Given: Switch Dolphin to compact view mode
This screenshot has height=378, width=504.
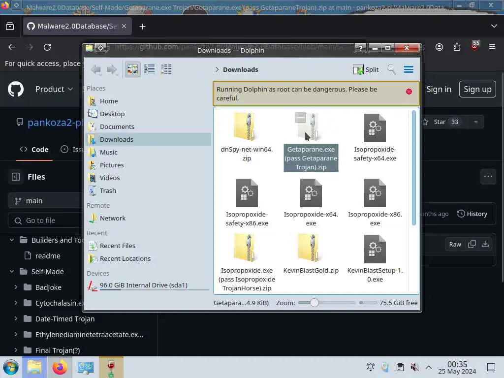Looking at the screenshot, I should (150, 69).
